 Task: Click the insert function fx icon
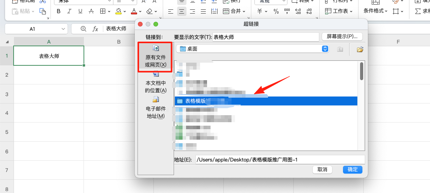(95, 29)
